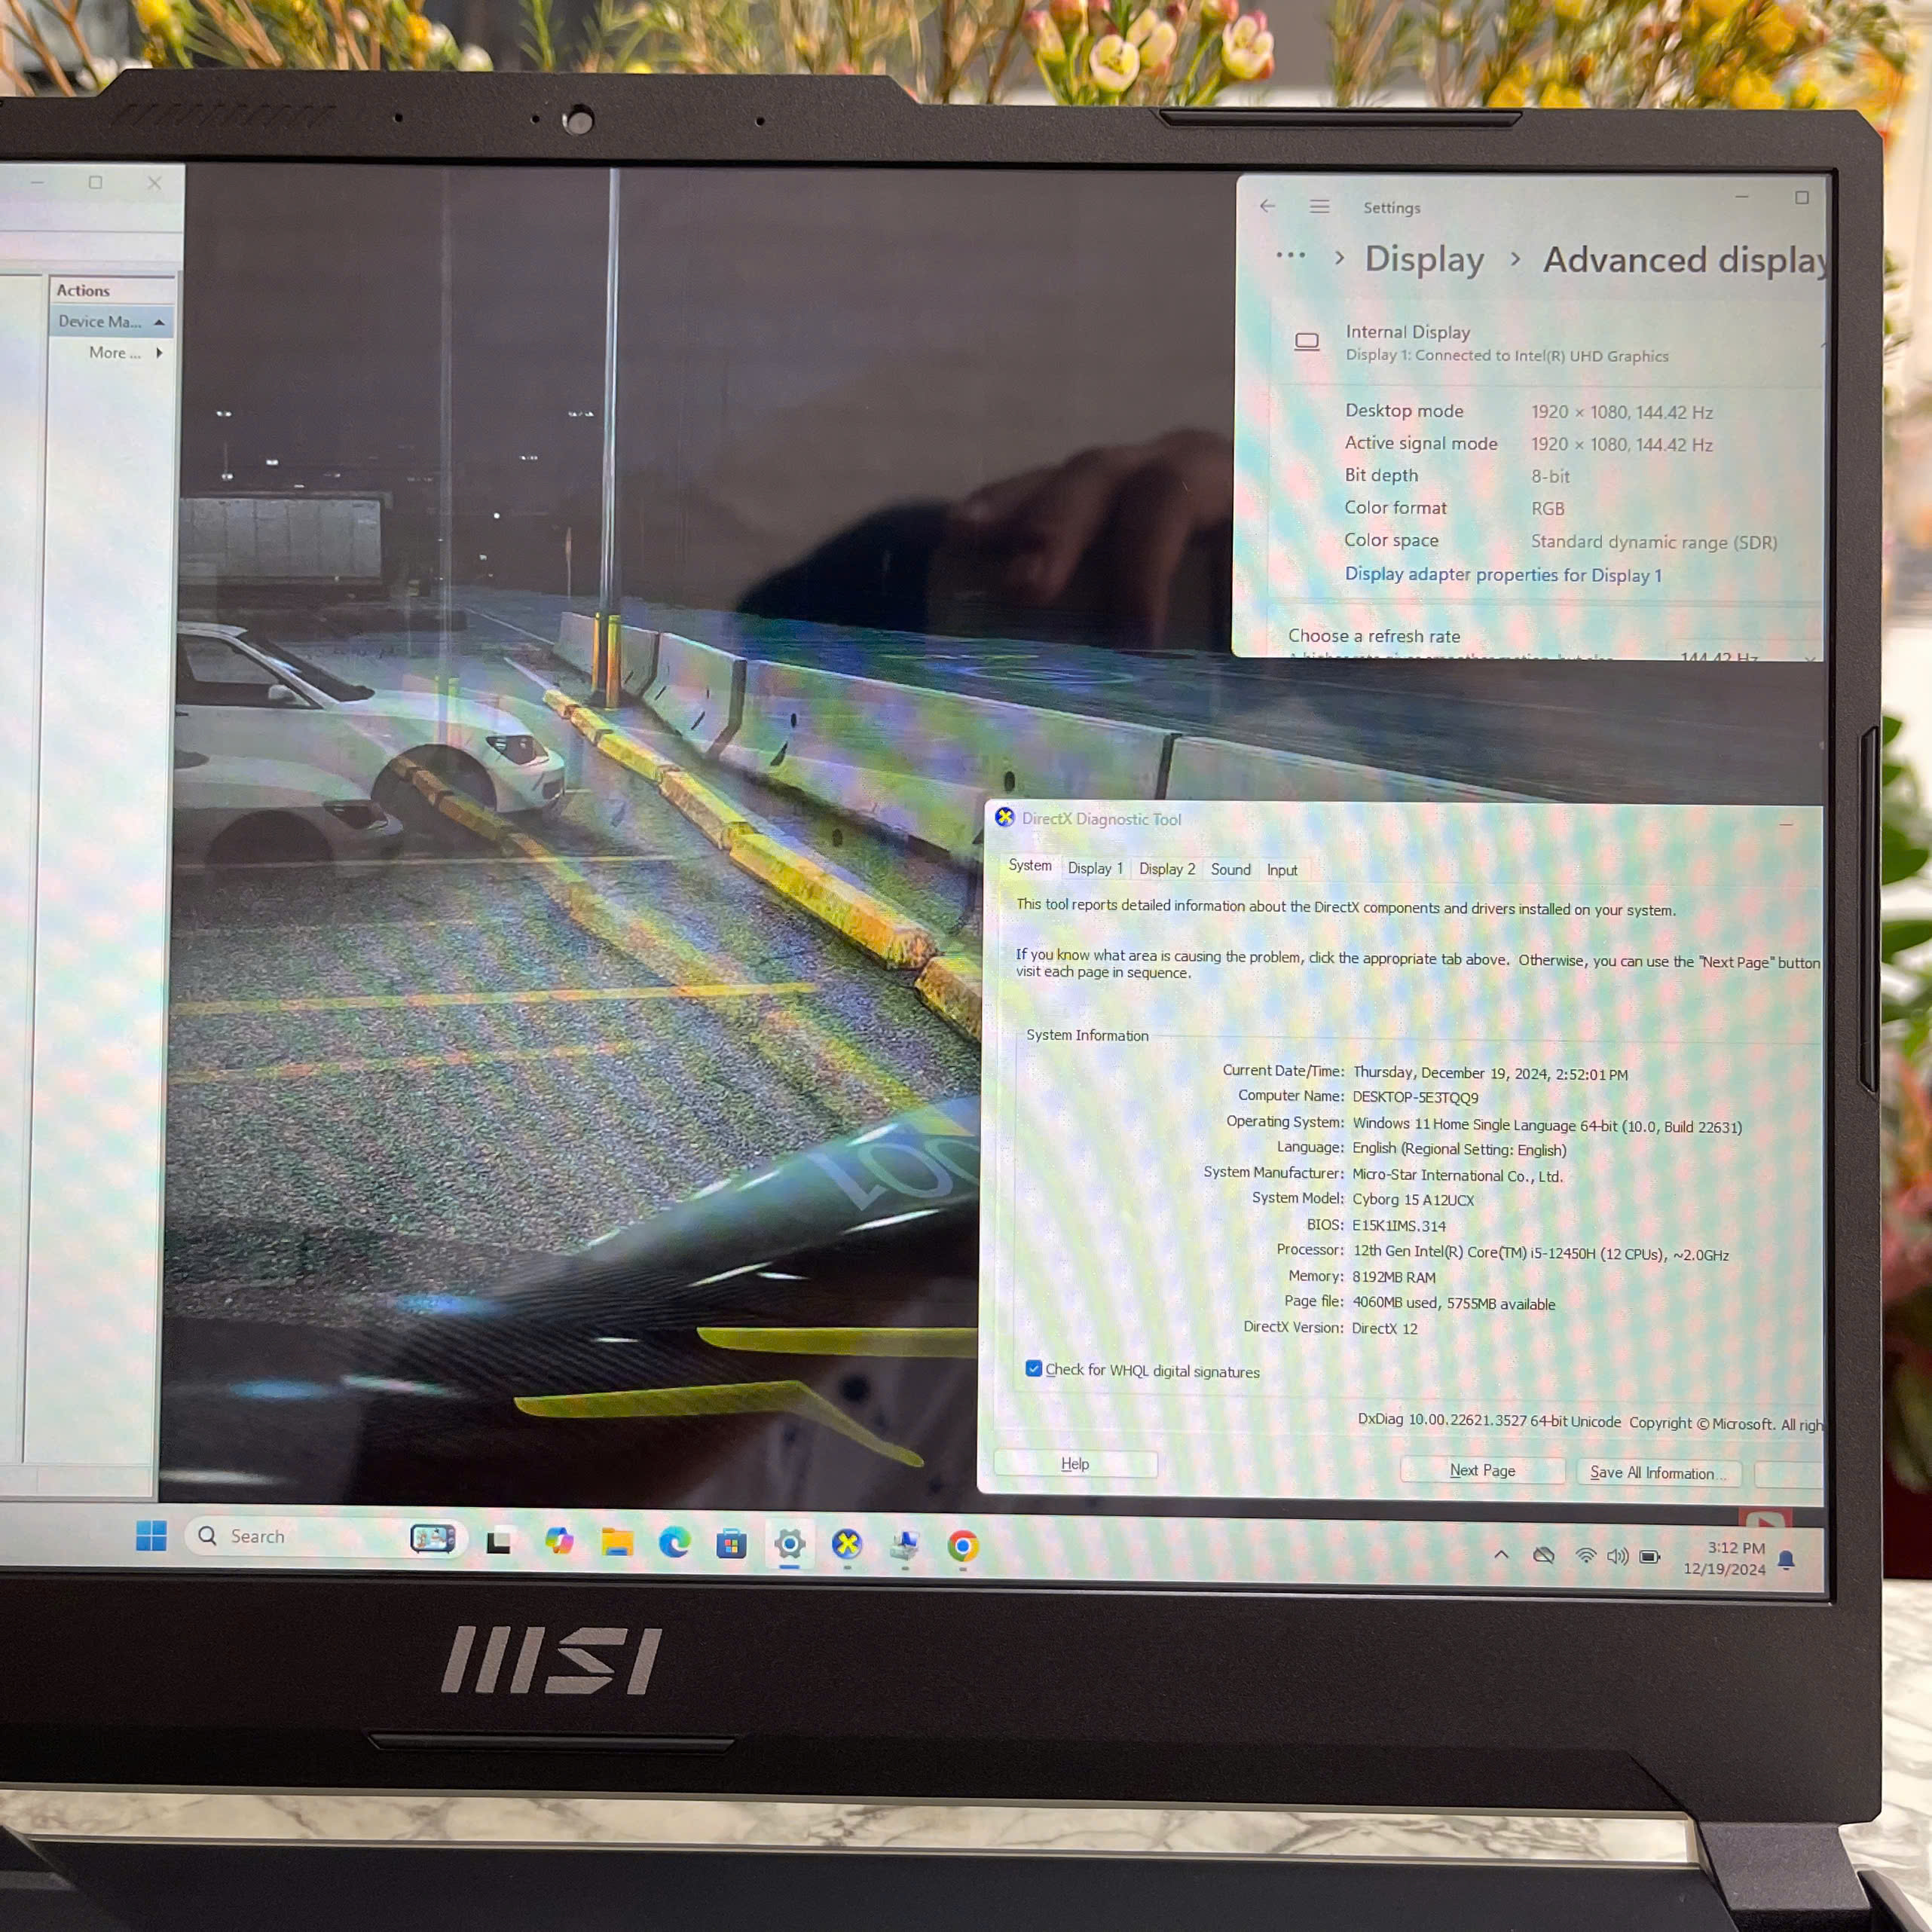Open the Windows Start menu
Image resolution: width=1932 pixels, height=1932 pixels.
151,1535
